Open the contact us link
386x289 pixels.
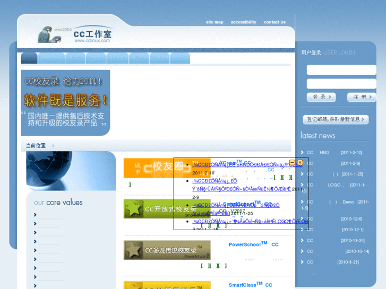coord(275,22)
